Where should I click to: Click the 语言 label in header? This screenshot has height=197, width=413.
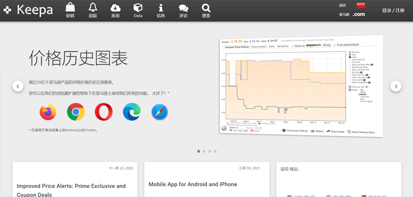pos(343,5)
